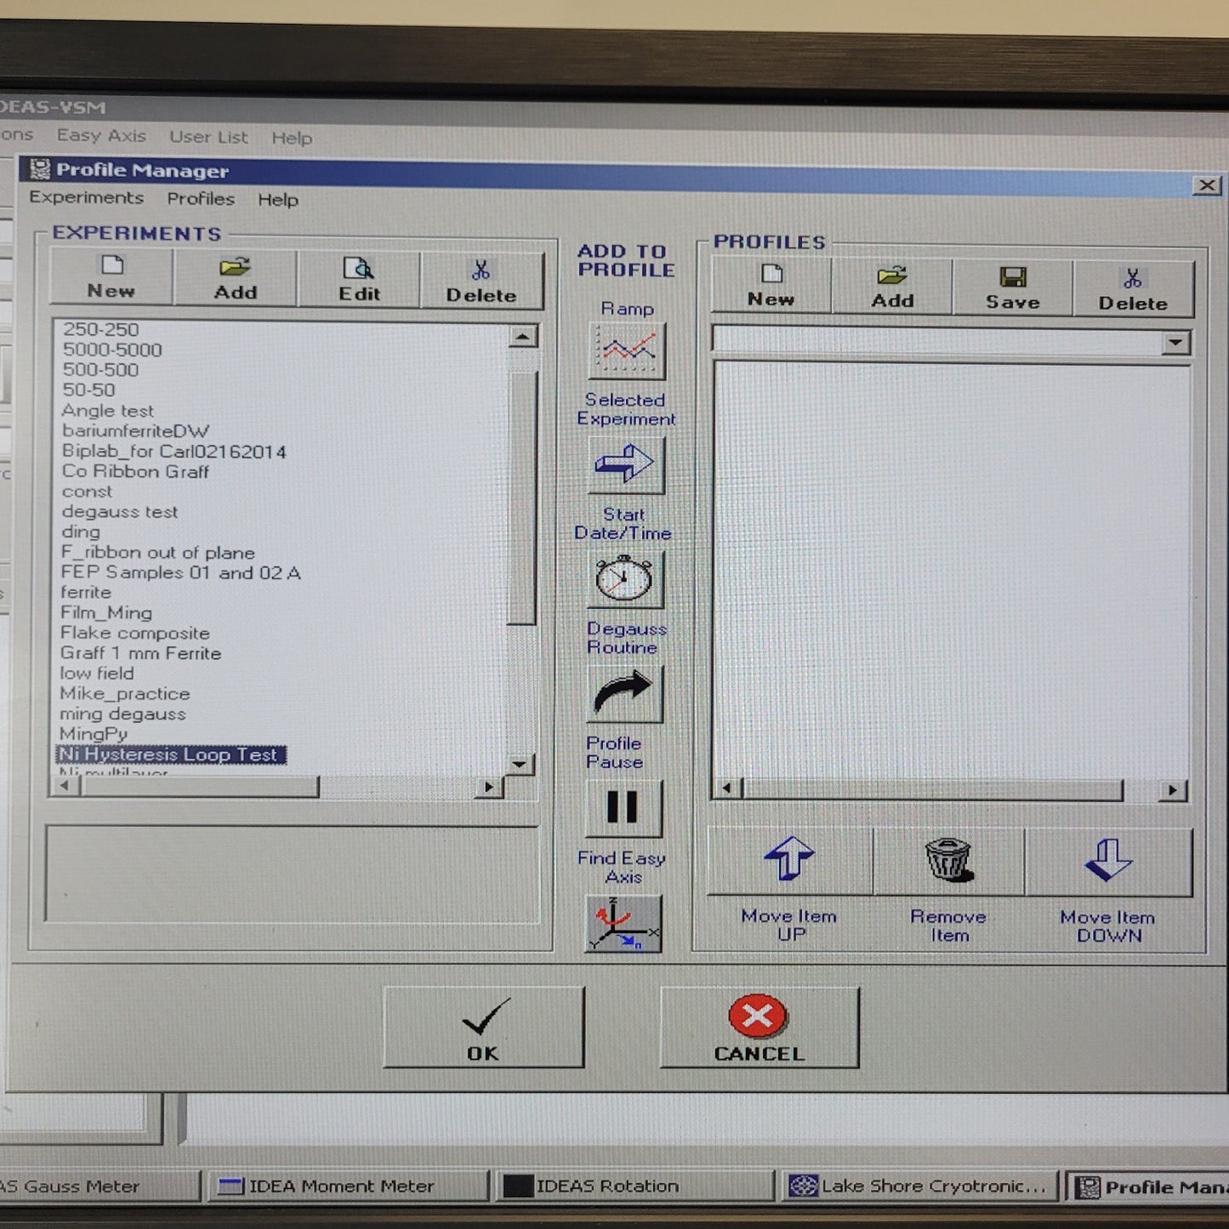The height and width of the screenshot is (1229, 1229).
Task: Select the Co Ribbon Graff experiment
Action: (x=134, y=471)
